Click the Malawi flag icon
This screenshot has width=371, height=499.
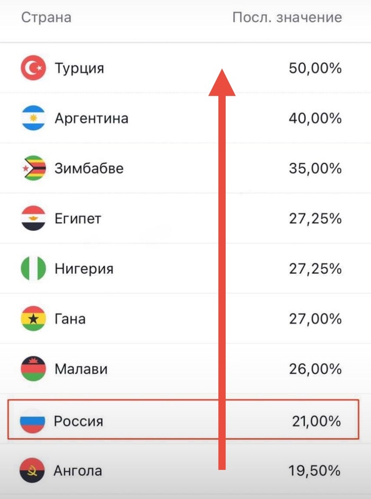point(33,369)
